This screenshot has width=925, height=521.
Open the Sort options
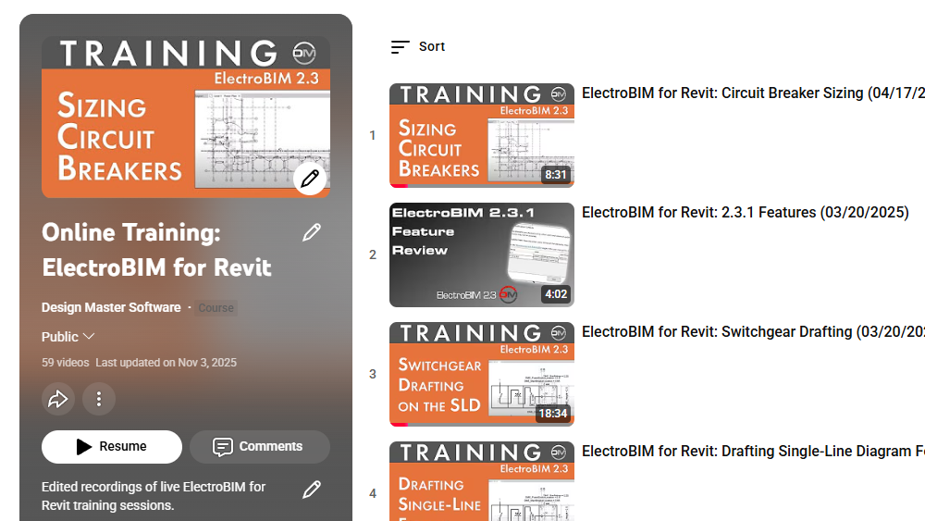(x=418, y=46)
